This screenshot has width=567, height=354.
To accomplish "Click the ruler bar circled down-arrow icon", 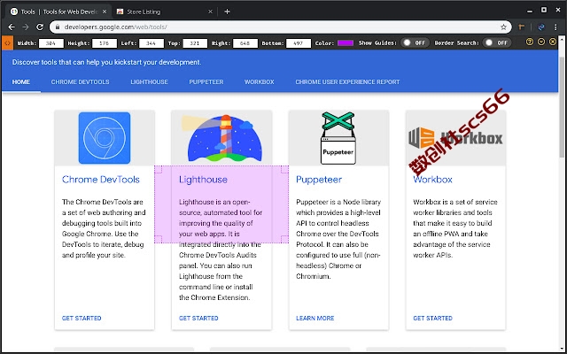I will pos(541,42).
